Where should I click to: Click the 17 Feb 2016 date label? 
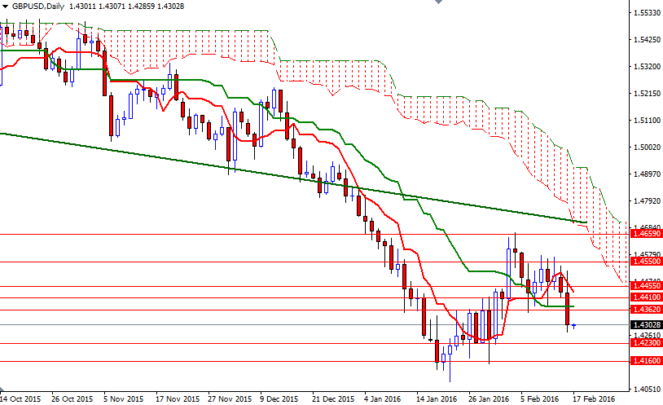tap(594, 398)
